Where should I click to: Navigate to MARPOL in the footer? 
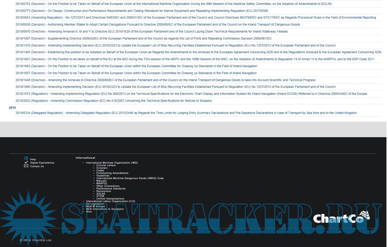coord(102,183)
